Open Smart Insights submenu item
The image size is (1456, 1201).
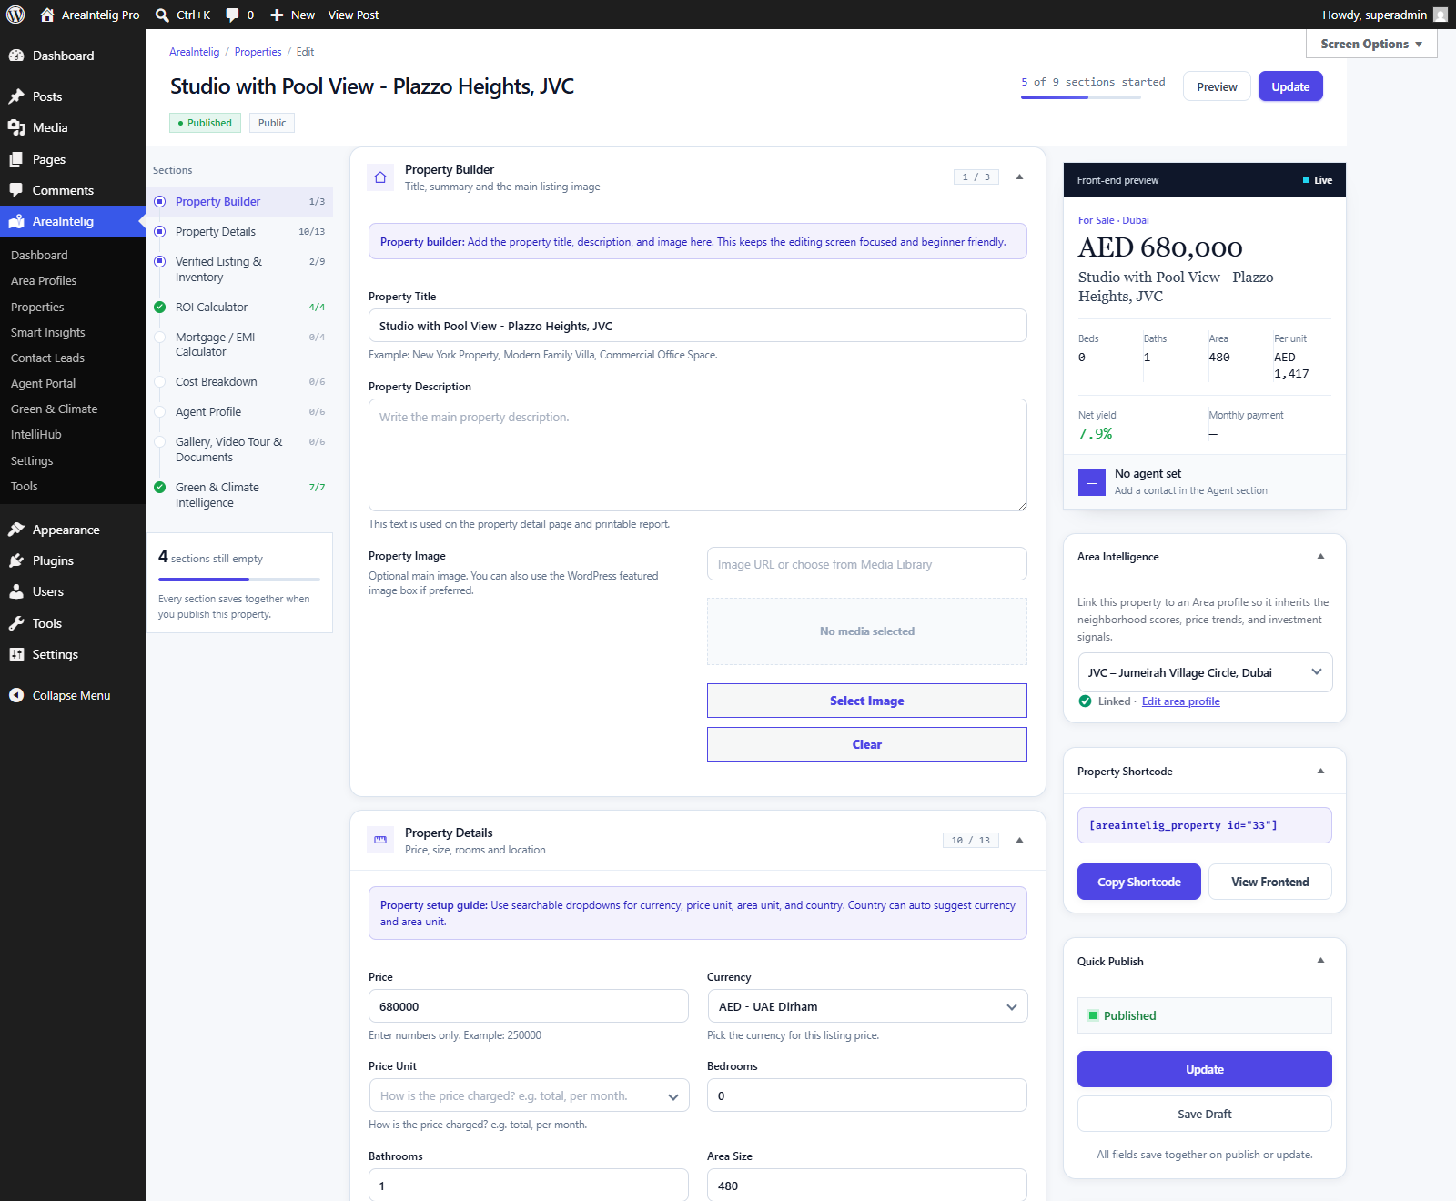point(48,332)
